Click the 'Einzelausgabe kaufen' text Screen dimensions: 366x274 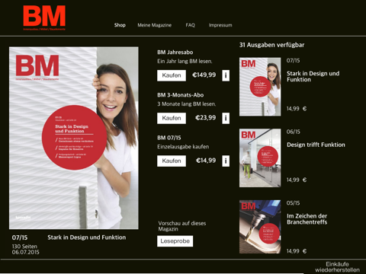click(183, 147)
